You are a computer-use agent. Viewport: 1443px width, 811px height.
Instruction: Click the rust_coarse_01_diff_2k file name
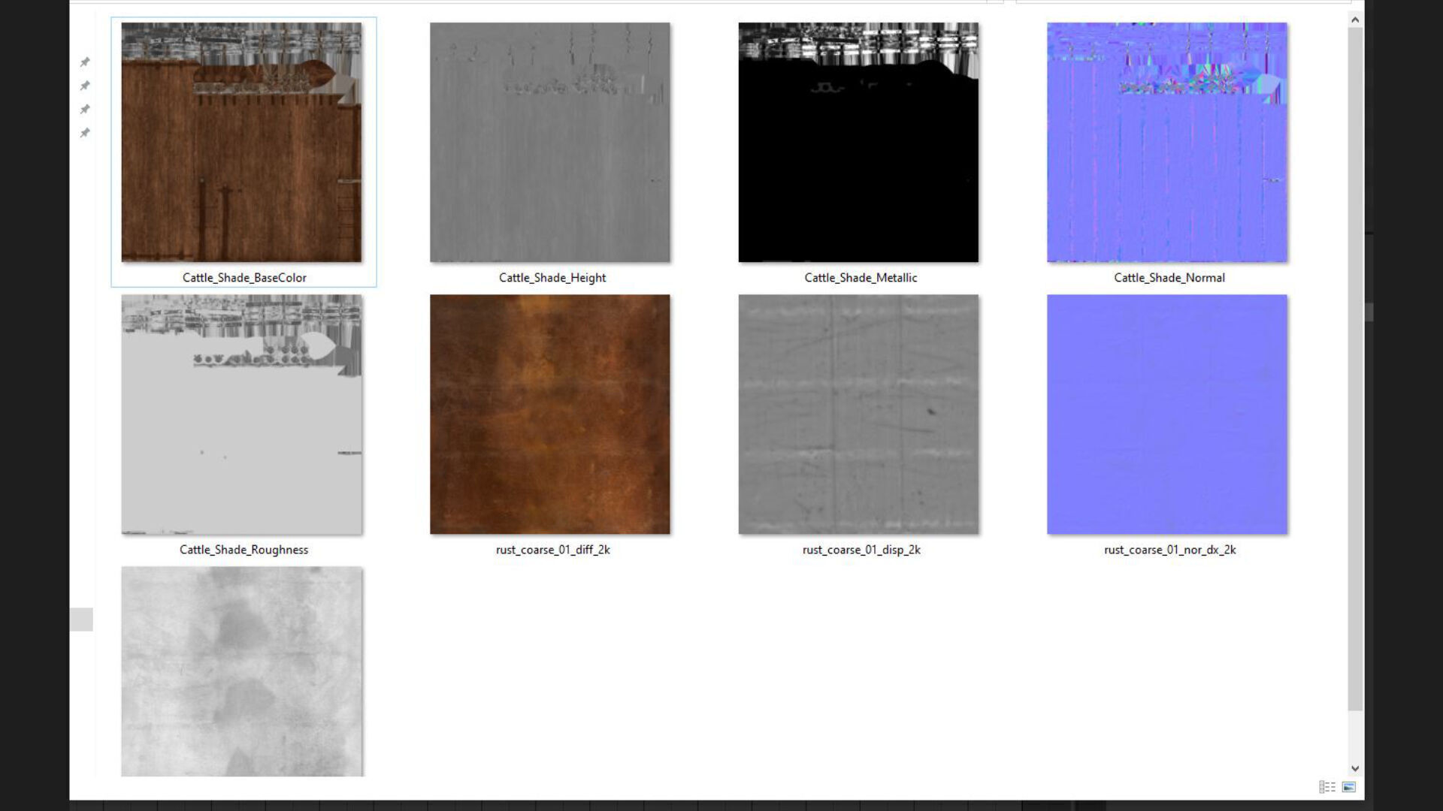click(552, 550)
